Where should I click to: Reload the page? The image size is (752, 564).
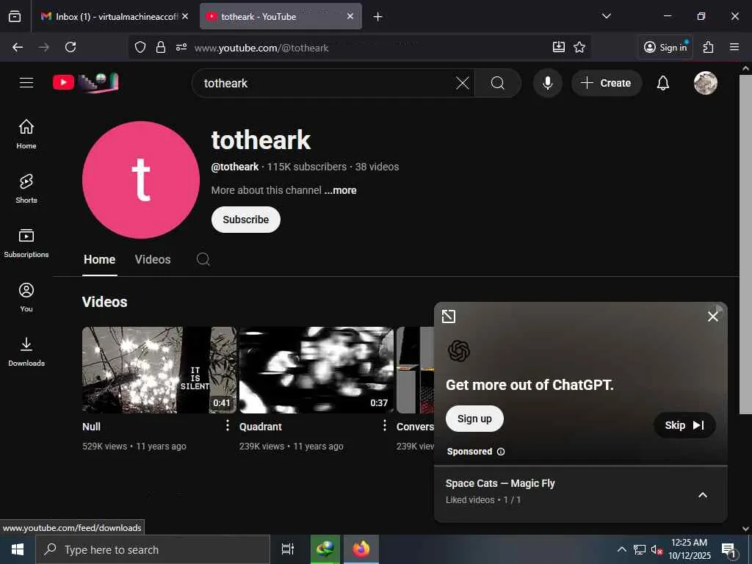click(70, 47)
